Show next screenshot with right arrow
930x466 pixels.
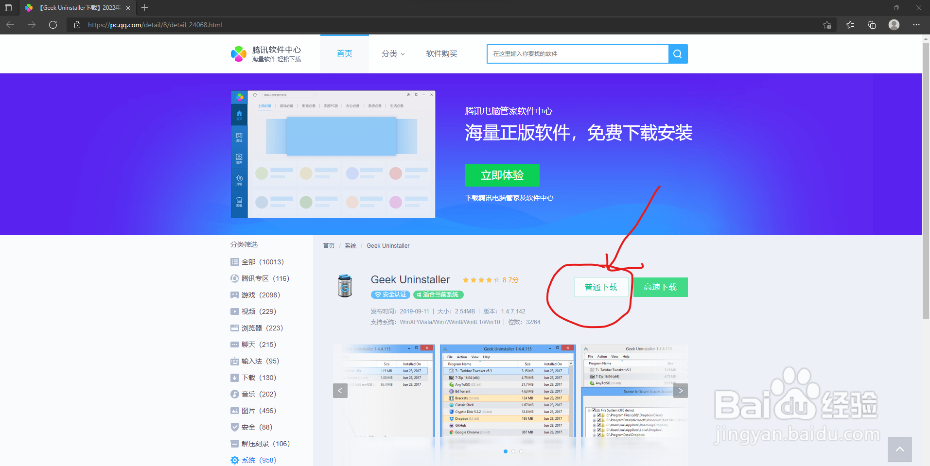[681, 391]
